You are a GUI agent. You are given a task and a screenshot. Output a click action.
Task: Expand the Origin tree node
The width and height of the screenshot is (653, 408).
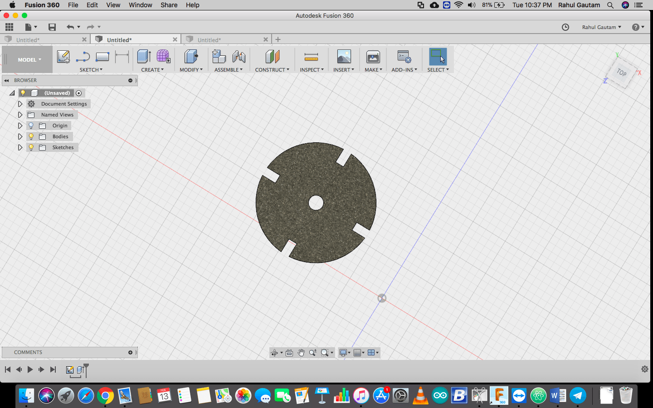[x=20, y=126]
